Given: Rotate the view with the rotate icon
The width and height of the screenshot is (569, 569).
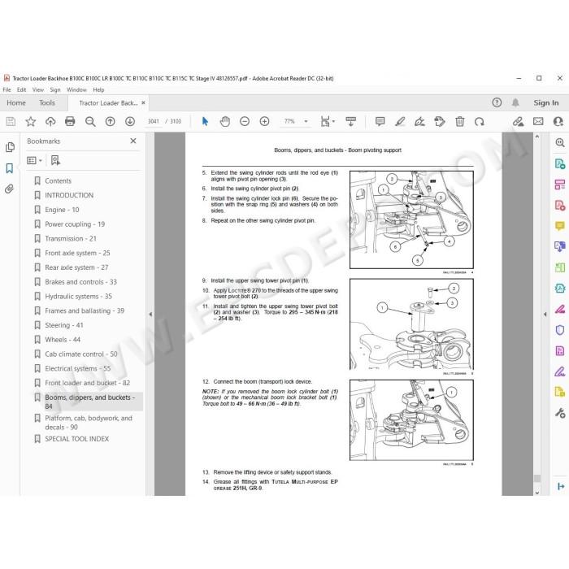Looking at the screenshot, I should [480, 122].
